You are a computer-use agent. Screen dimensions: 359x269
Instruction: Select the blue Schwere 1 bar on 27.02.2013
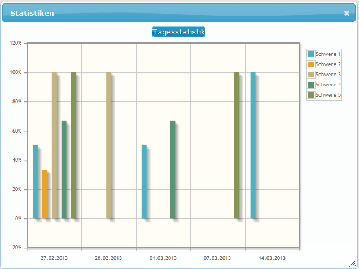click(35, 182)
